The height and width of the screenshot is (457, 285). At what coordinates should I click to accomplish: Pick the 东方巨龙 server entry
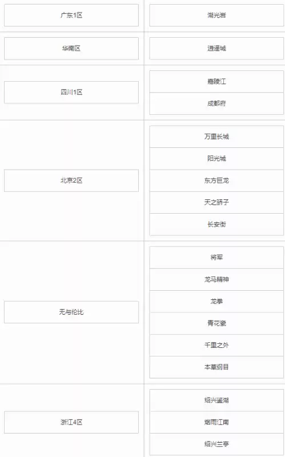coord(216,181)
